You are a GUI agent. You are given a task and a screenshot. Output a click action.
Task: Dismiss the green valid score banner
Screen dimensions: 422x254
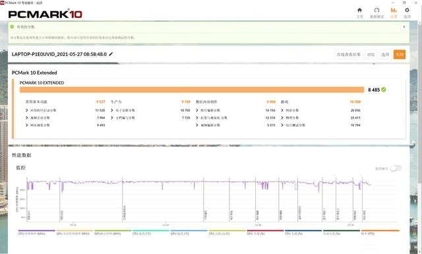click(404, 27)
